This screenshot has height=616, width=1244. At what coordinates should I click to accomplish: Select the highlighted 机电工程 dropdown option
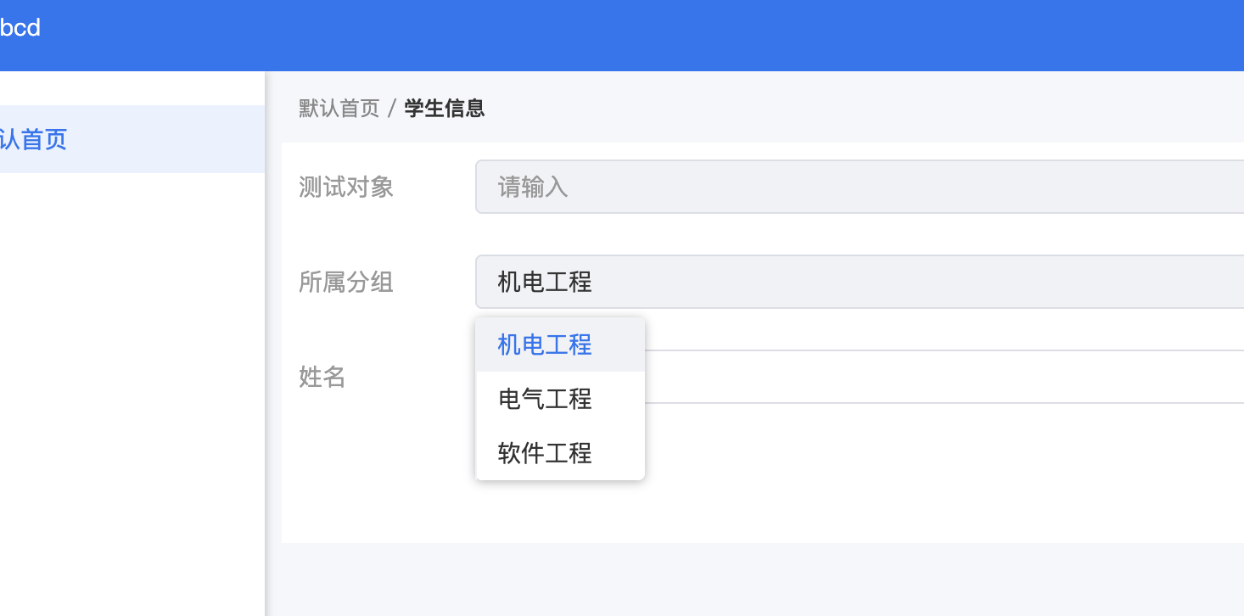tap(560, 344)
